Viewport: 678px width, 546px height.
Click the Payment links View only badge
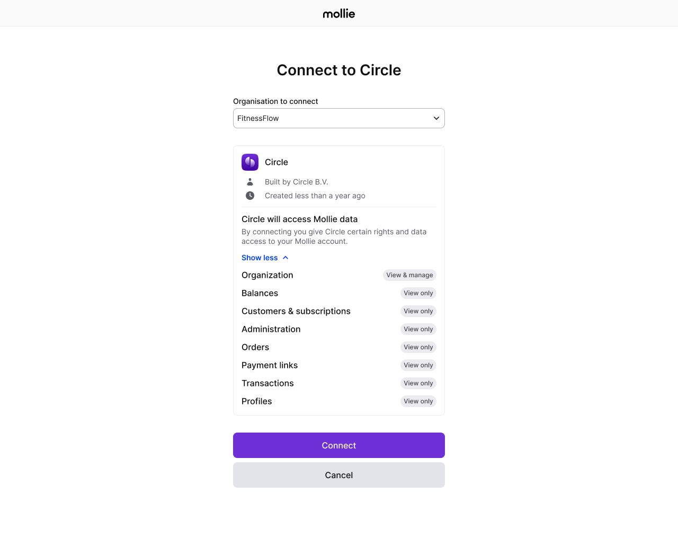418,365
